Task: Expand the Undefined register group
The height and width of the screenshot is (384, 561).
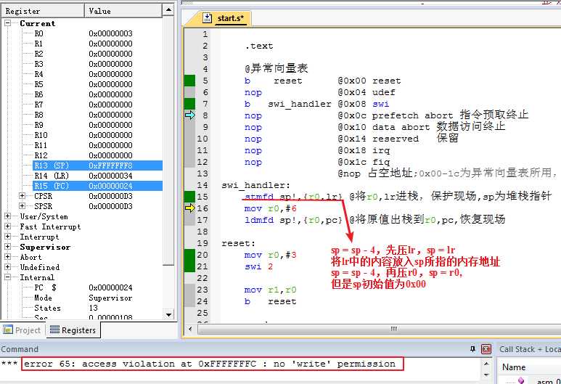Action: (x=7, y=266)
